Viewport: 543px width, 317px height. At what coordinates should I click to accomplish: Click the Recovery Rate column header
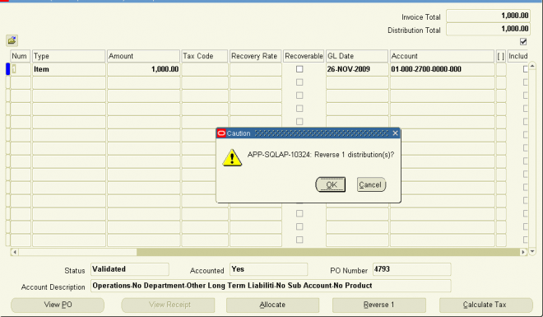(256, 56)
